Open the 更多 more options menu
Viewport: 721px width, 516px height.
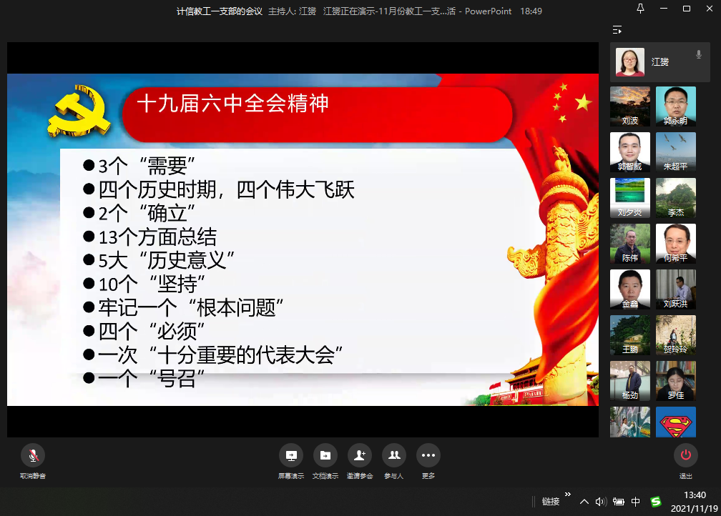[x=428, y=455]
